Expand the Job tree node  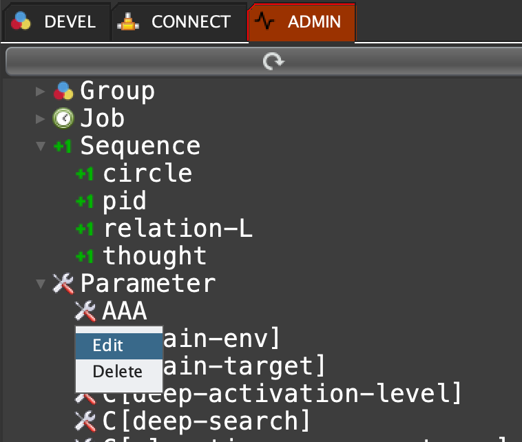pos(41,118)
